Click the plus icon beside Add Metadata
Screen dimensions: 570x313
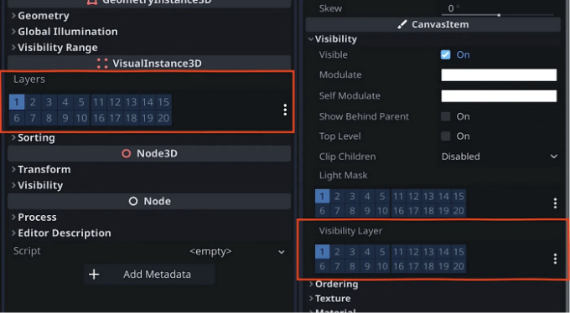tap(94, 275)
